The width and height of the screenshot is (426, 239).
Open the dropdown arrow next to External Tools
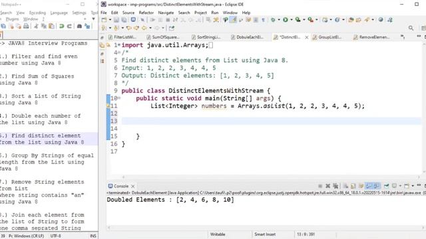[317, 20]
